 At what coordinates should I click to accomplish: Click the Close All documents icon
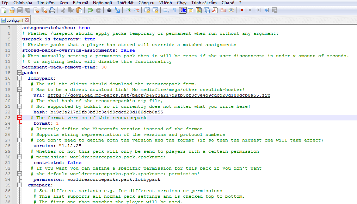[44, 11]
